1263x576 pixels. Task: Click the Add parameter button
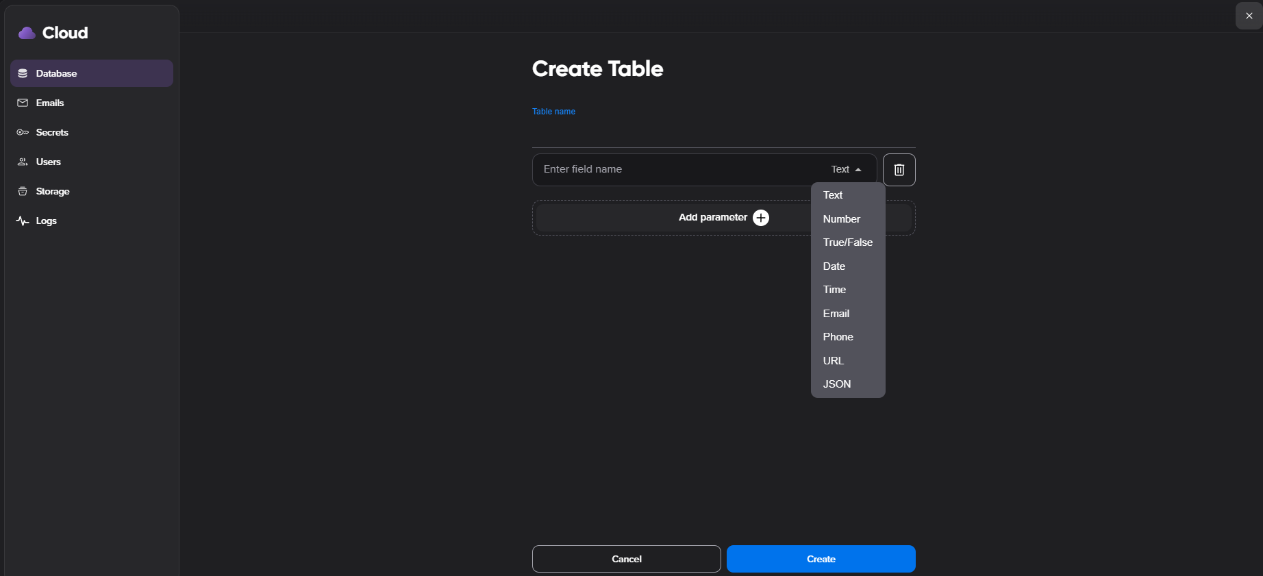pos(723,218)
